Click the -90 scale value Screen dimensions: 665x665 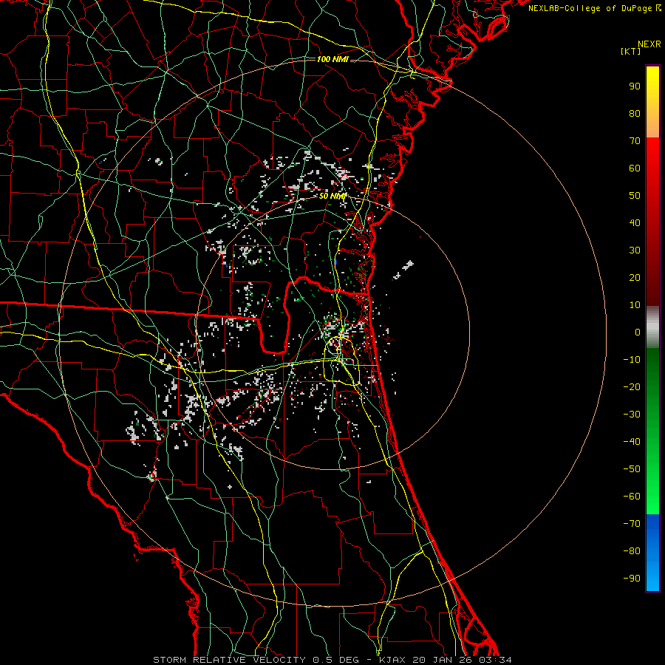pos(632,579)
